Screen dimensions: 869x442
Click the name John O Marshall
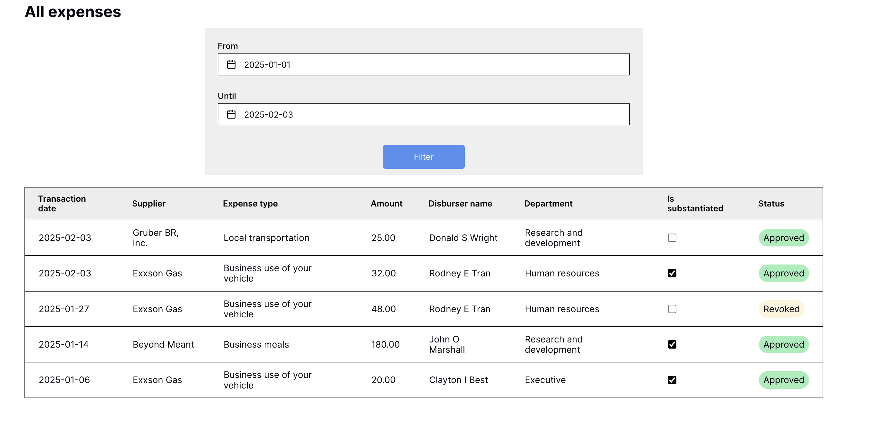click(x=447, y=344)
